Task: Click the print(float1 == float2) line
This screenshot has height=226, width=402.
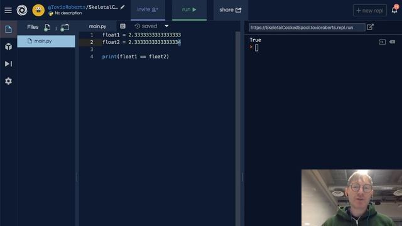Action: (136, 56)
